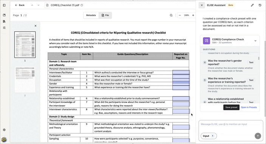
Task: Select page 2 thumbnail
Action: [25, 80]
